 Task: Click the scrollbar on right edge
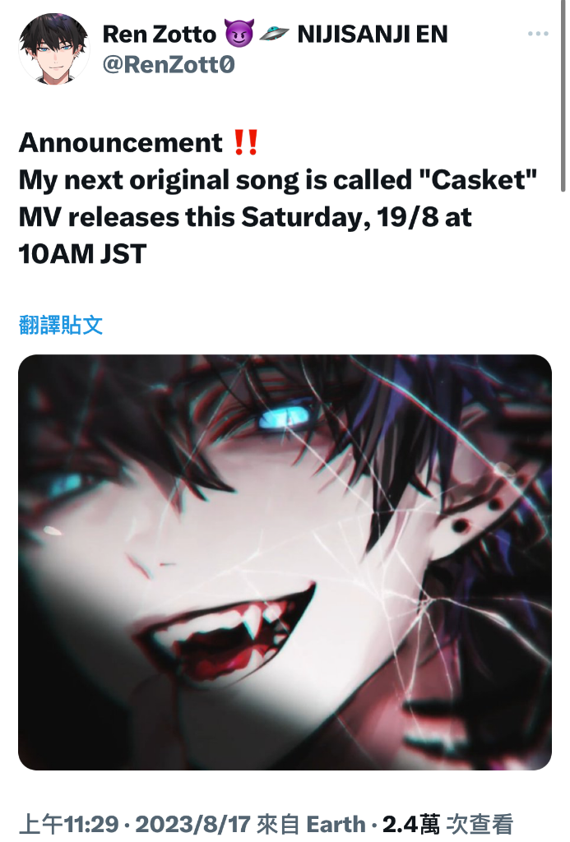[x=563, y=97]
